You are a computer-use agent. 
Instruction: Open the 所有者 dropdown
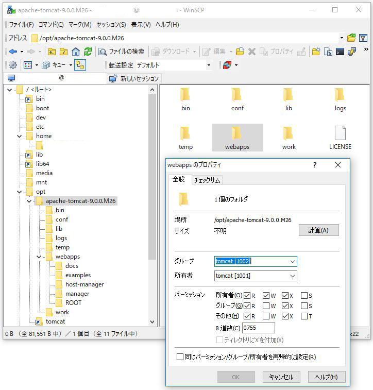point(293,276)
